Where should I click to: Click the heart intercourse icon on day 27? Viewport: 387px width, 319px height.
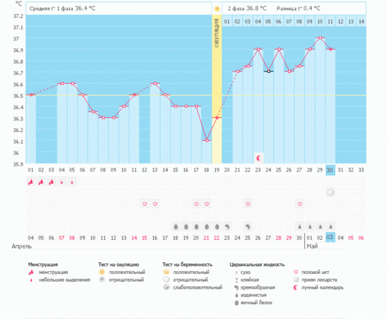pos(299,204)
